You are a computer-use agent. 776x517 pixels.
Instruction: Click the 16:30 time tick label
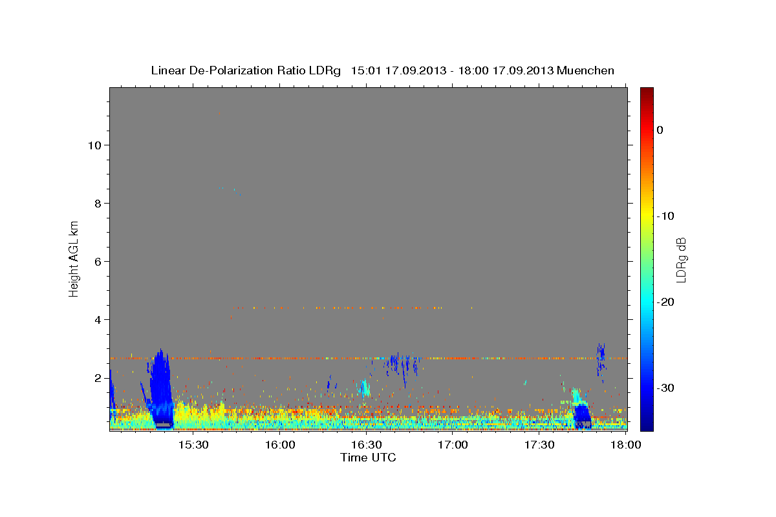point(367,445)
